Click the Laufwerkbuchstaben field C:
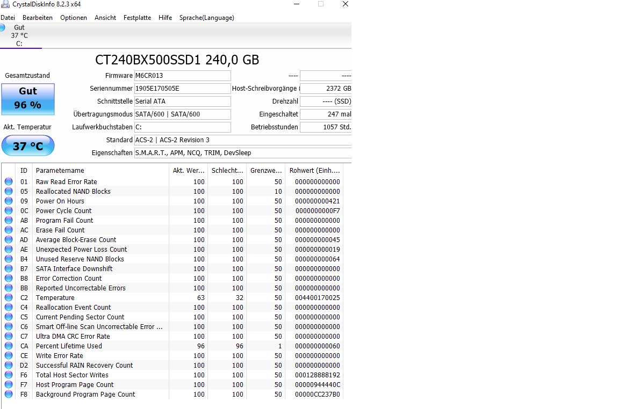Viewport: 619px width, 409px height. pos(182,127)
